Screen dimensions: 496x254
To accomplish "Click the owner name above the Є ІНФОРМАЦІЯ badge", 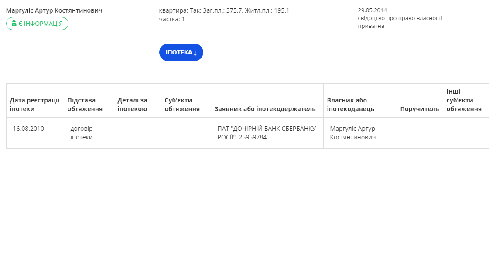I will (x=54, y=10).
